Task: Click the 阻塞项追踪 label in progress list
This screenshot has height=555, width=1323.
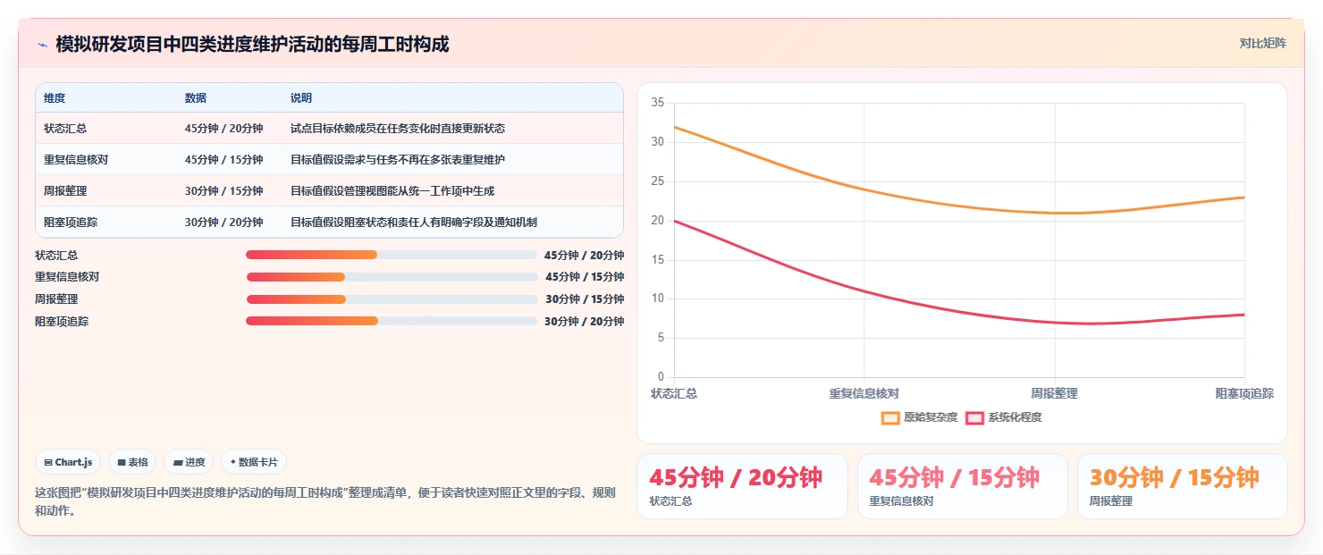Action: (62, 322)
